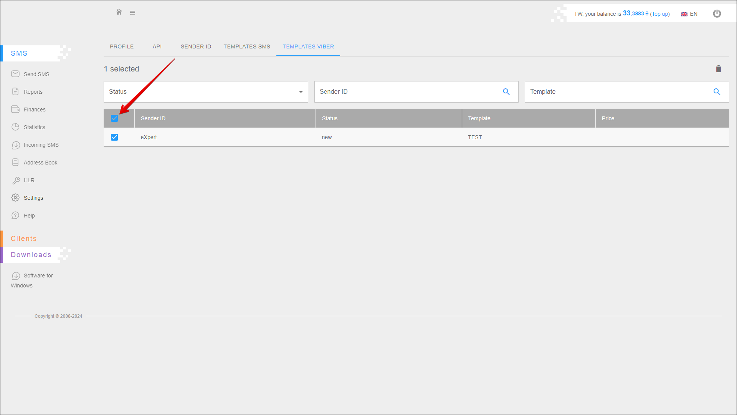The width and height of the screenshot is (737, 415).
Task: Switch to the TEMPLATES SMS tab
Action: [247, 46]
